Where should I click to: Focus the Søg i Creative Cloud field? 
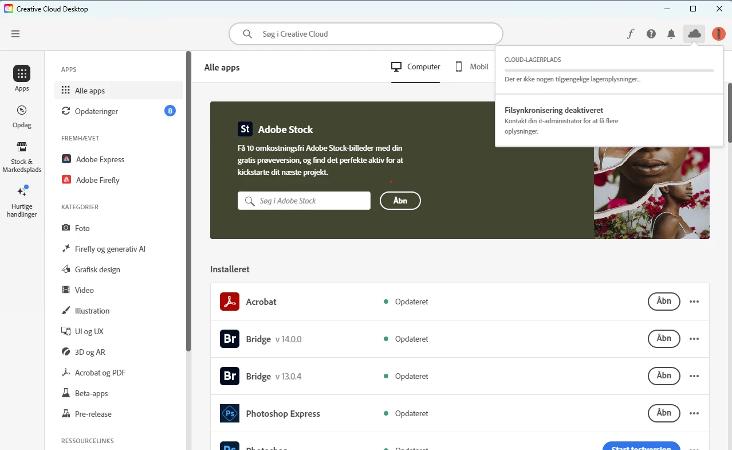click(x=366, y=34)
